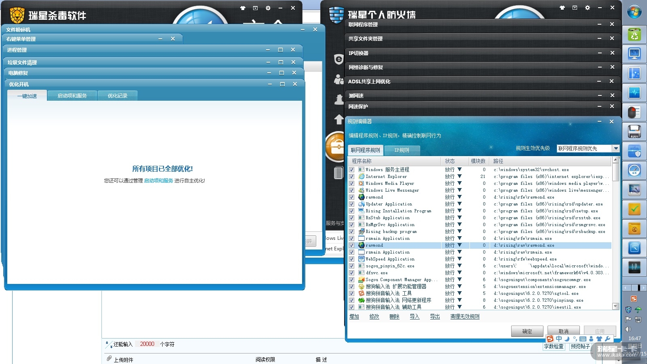647x364 pixels.
Task: Open the 4K speed gauge icon in the side dock
Action: point(634,170)
